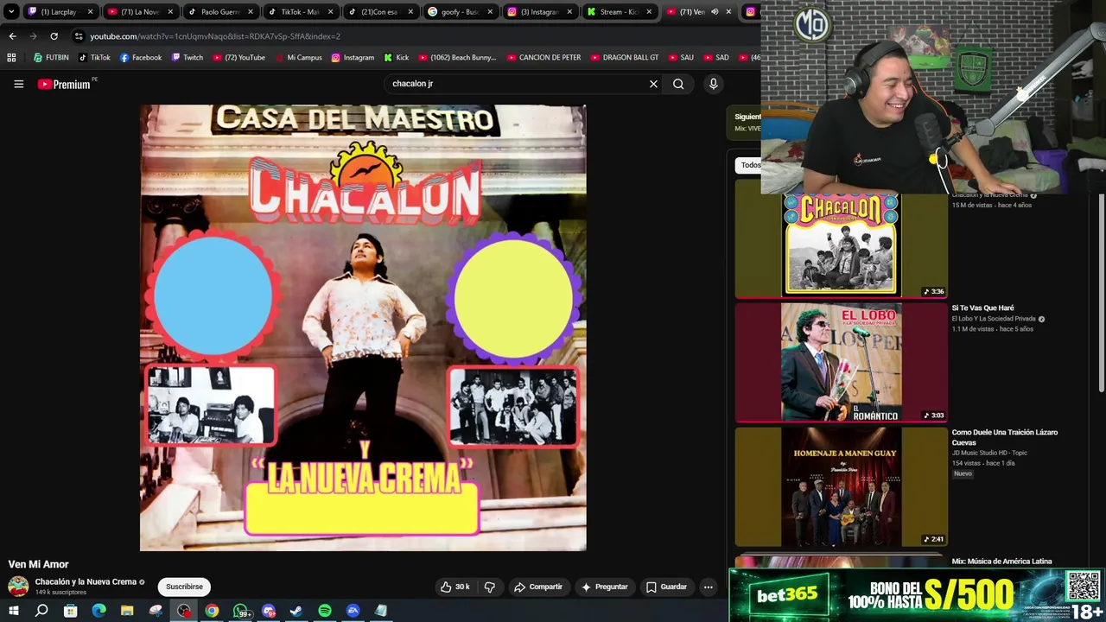Open Chacalón y la Nueva Crema channel avatar

(x=18, y=587)
